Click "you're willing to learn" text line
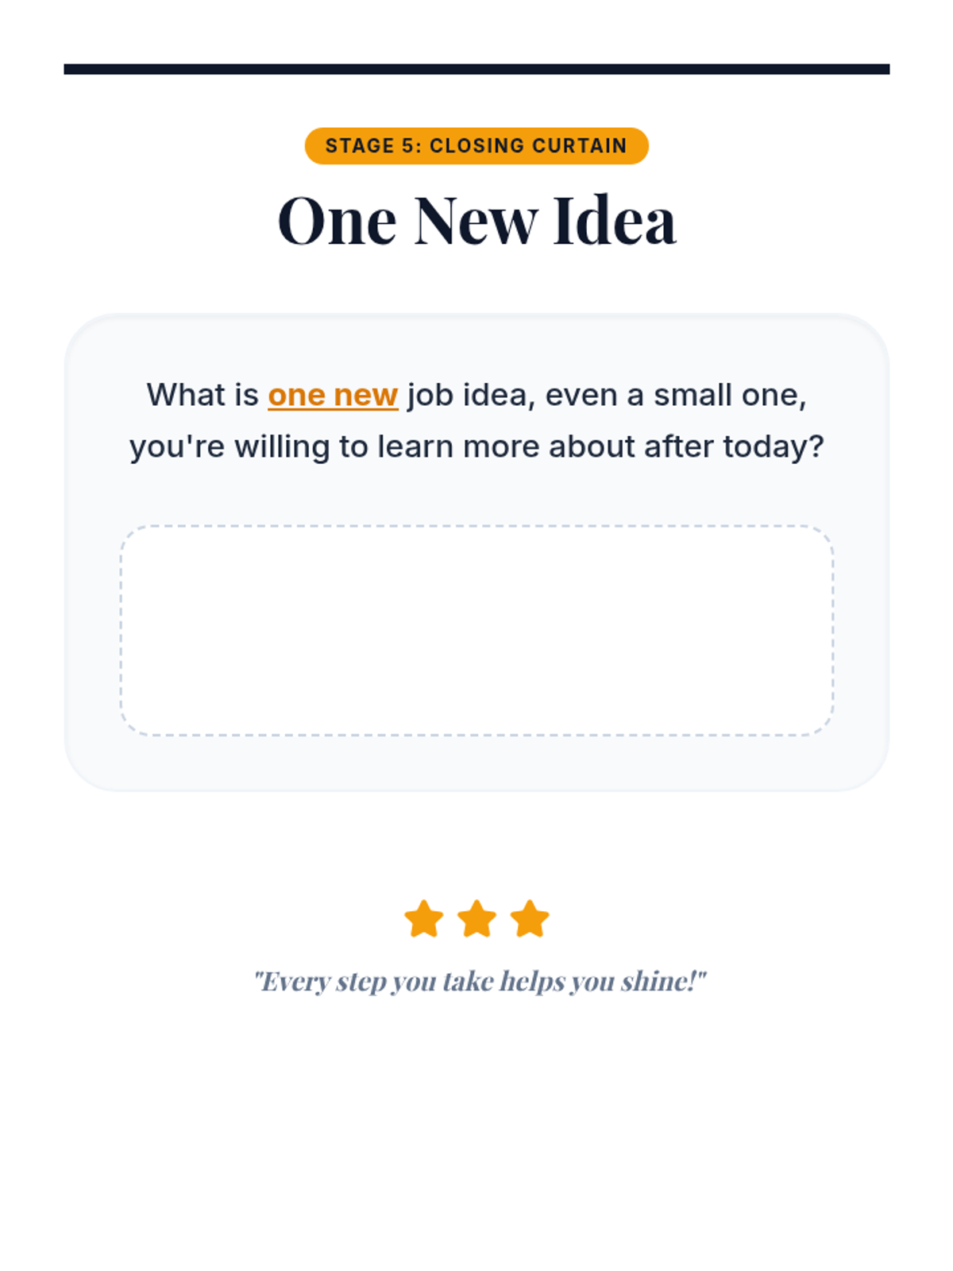Screen dimensions: 953x1271 pyautogui.click(x=291, y=446)
